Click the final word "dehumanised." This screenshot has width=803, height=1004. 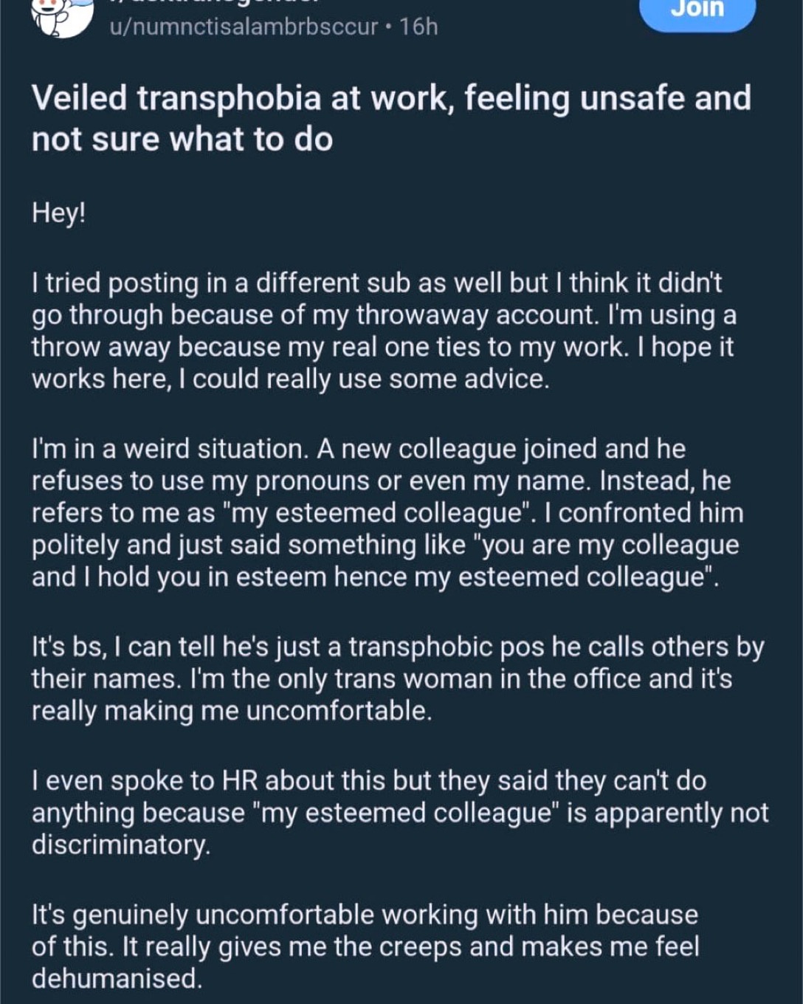click(117, 979)
